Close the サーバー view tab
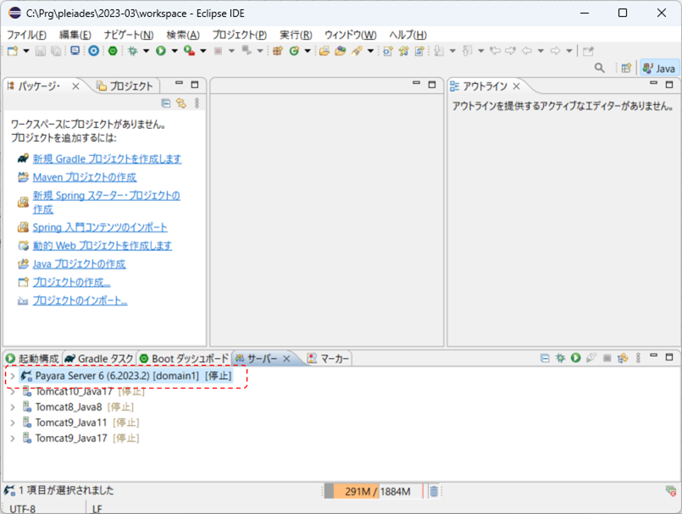 pos(286,359)
